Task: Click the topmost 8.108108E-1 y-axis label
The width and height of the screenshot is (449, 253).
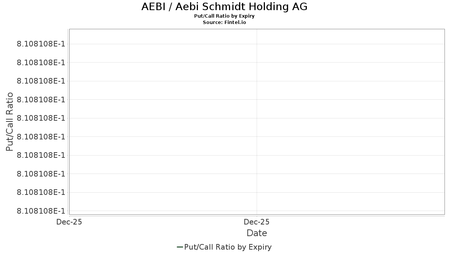Action: [41, 44]
